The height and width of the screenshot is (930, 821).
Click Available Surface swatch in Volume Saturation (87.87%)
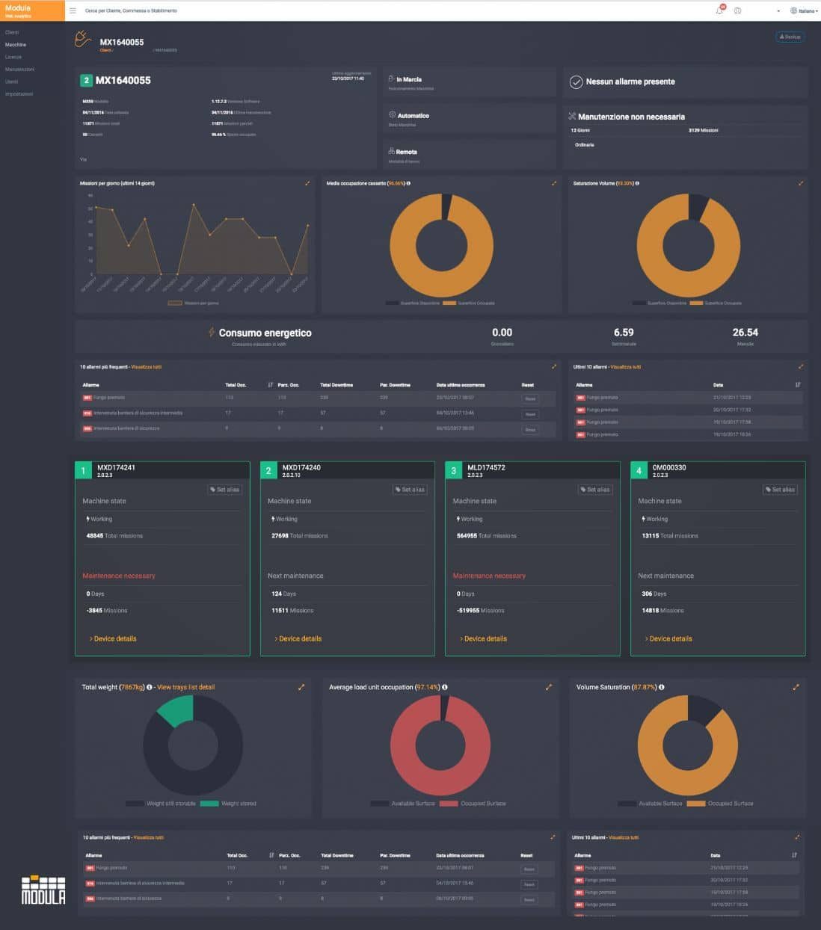(627, 804)
